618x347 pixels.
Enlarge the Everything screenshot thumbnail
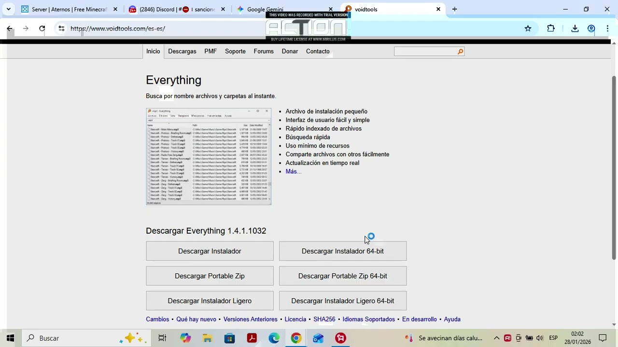pyautogui.click(x=209, y=157)
